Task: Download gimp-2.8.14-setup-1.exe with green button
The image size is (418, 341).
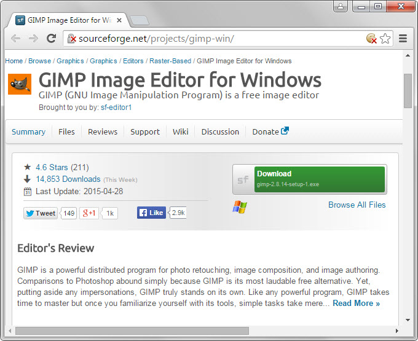Action: point(320,179)
